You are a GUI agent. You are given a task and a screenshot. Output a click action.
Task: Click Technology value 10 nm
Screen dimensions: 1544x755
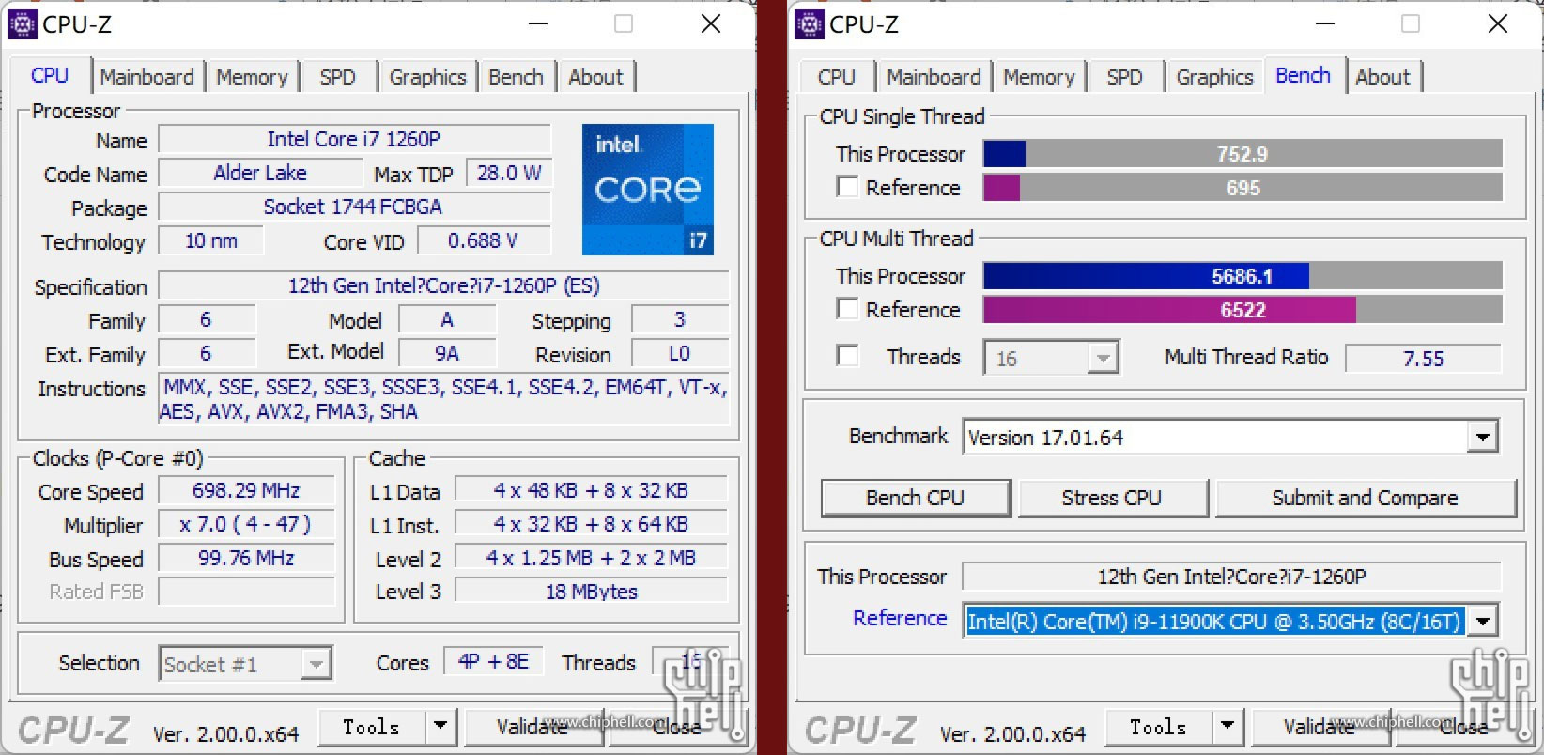pos(211,240)
